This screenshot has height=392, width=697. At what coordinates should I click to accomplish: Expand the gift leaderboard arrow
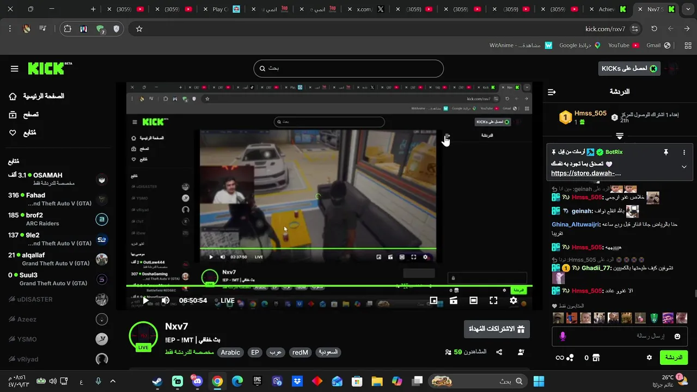tap(620, 136)
